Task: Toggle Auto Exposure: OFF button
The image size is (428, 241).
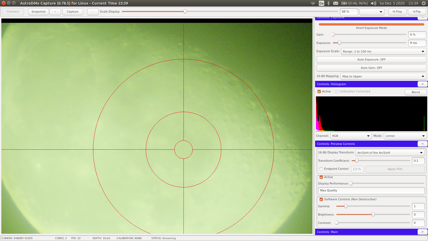Action: tap(371, 60)
